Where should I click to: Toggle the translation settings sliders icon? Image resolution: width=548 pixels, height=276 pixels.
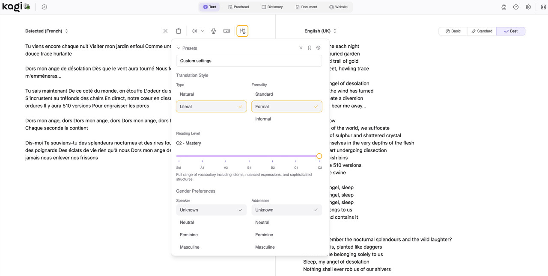[x=242, y=31]
